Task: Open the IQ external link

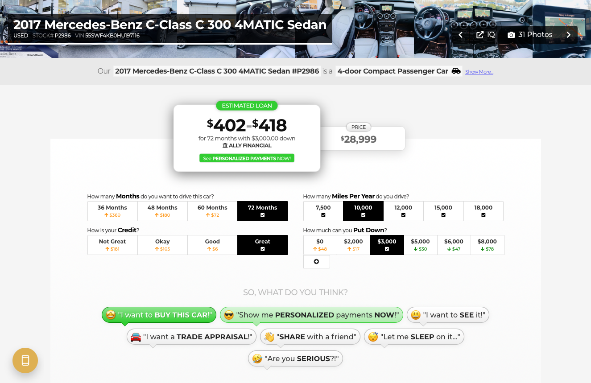Action: [485, 35]
